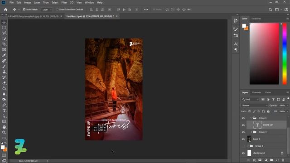Collapse the Group 1 folder
This screenshot has height=163, width=290.
coord(251,118)
